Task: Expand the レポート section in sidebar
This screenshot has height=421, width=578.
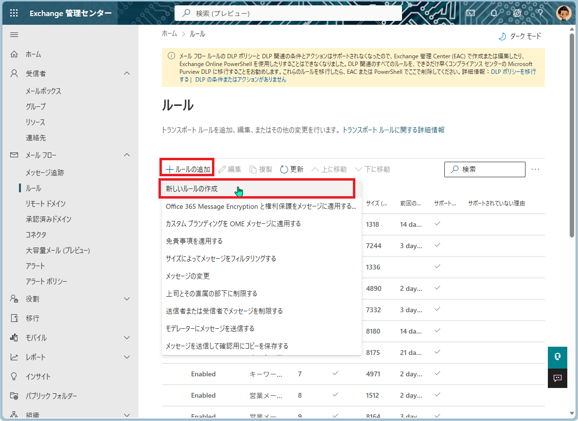Action: pyautogui.click(x=127, y=357)
